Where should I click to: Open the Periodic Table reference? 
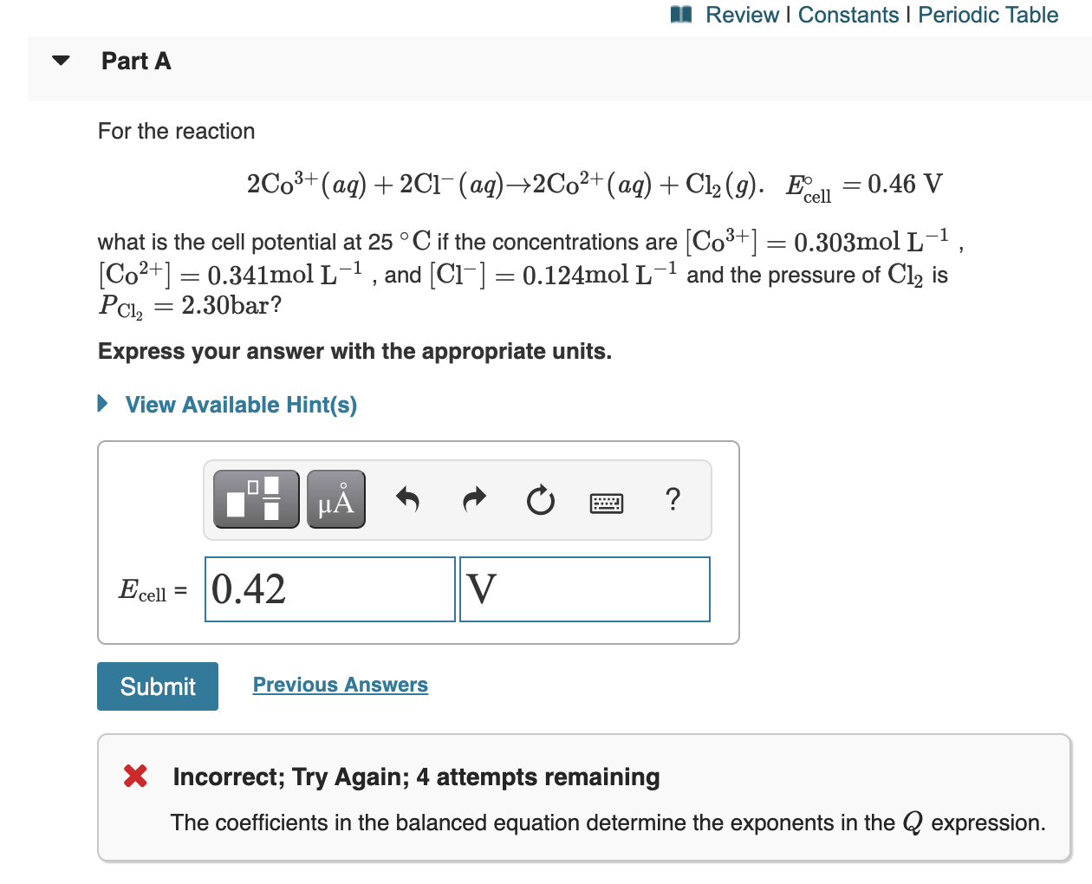(988, 15)
